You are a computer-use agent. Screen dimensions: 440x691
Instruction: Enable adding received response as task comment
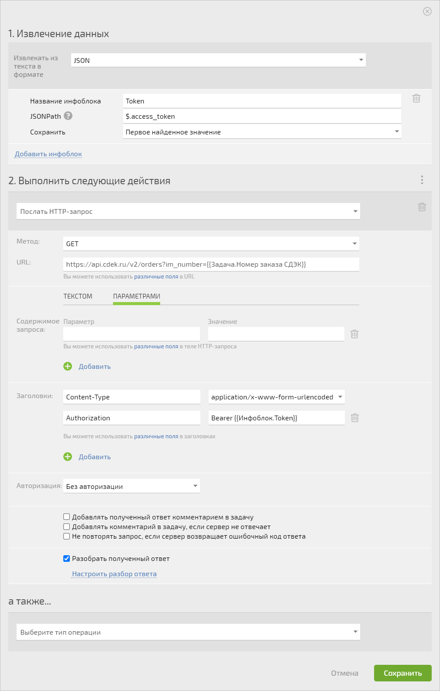click(x=67, y=517)
